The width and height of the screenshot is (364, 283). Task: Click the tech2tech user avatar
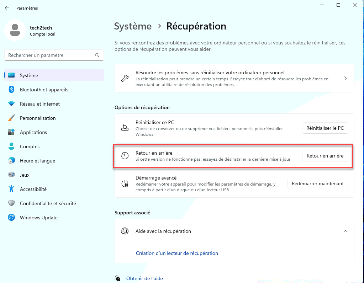click(x=15, y=30)
